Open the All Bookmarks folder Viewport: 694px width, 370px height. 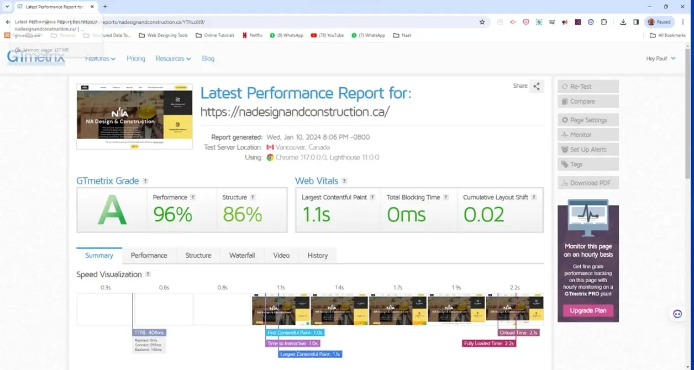pyautogui.click(x=668, y=35)
